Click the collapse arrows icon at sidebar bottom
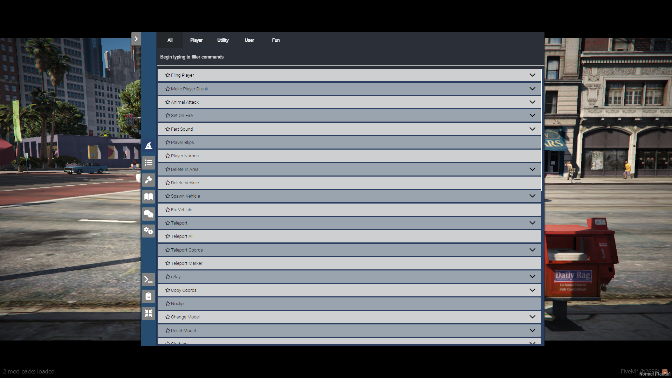 pos(149,314)
